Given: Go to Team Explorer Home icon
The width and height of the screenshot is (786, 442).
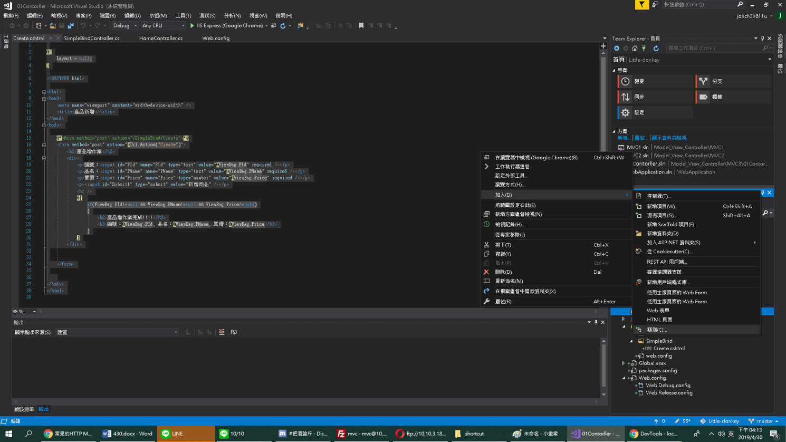Looking at the screenshot, I should coord(635,48).
